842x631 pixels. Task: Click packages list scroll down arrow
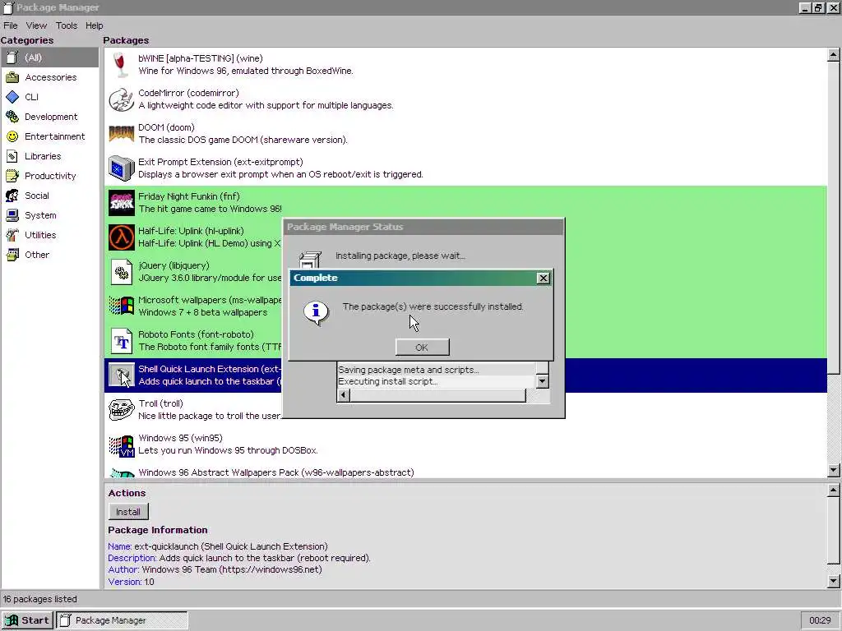(x=834, y=471)
